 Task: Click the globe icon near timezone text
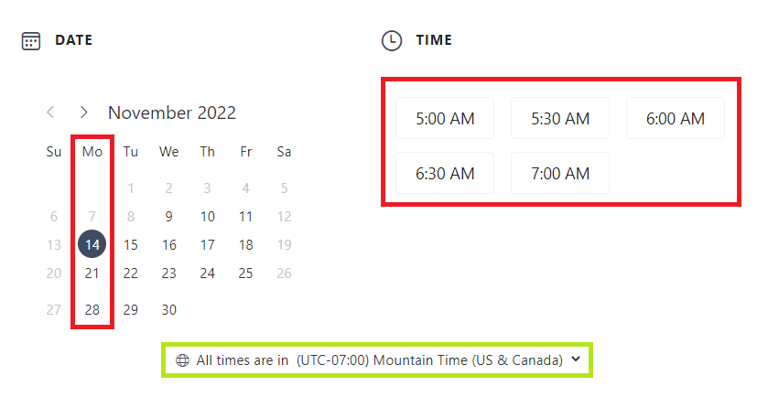(x=182, y=359)
